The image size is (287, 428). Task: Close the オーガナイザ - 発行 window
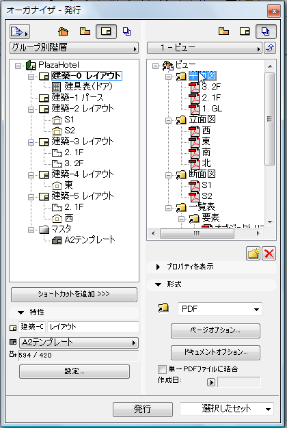pyautogui.click(x=274, y=11)
